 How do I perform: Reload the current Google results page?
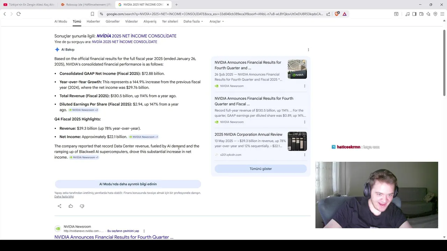tap(19, 14)
